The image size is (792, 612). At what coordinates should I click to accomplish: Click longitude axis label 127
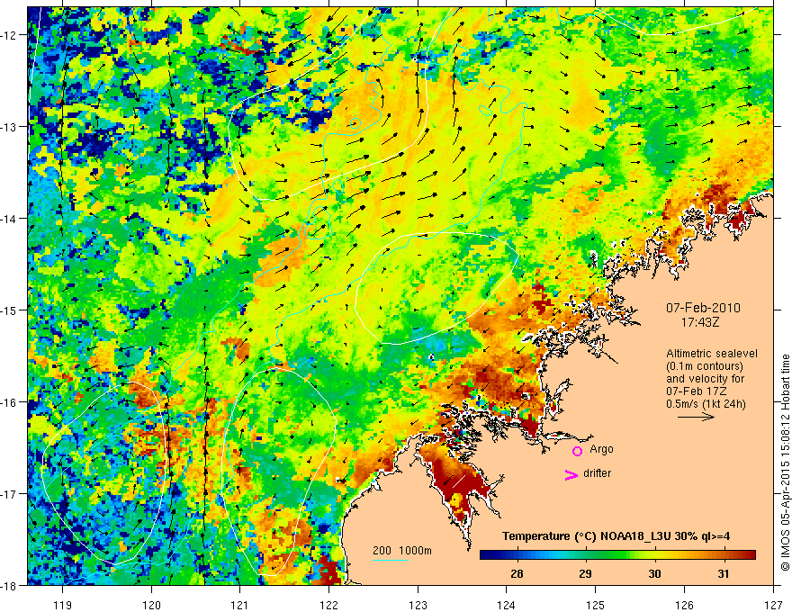(773, 605)
